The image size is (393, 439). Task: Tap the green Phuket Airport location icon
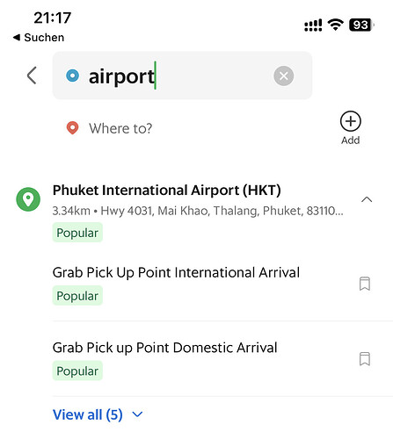tap(28, 199)
